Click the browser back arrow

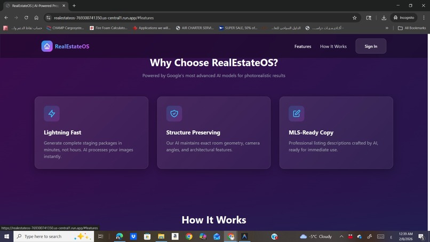tap(6, 18)
